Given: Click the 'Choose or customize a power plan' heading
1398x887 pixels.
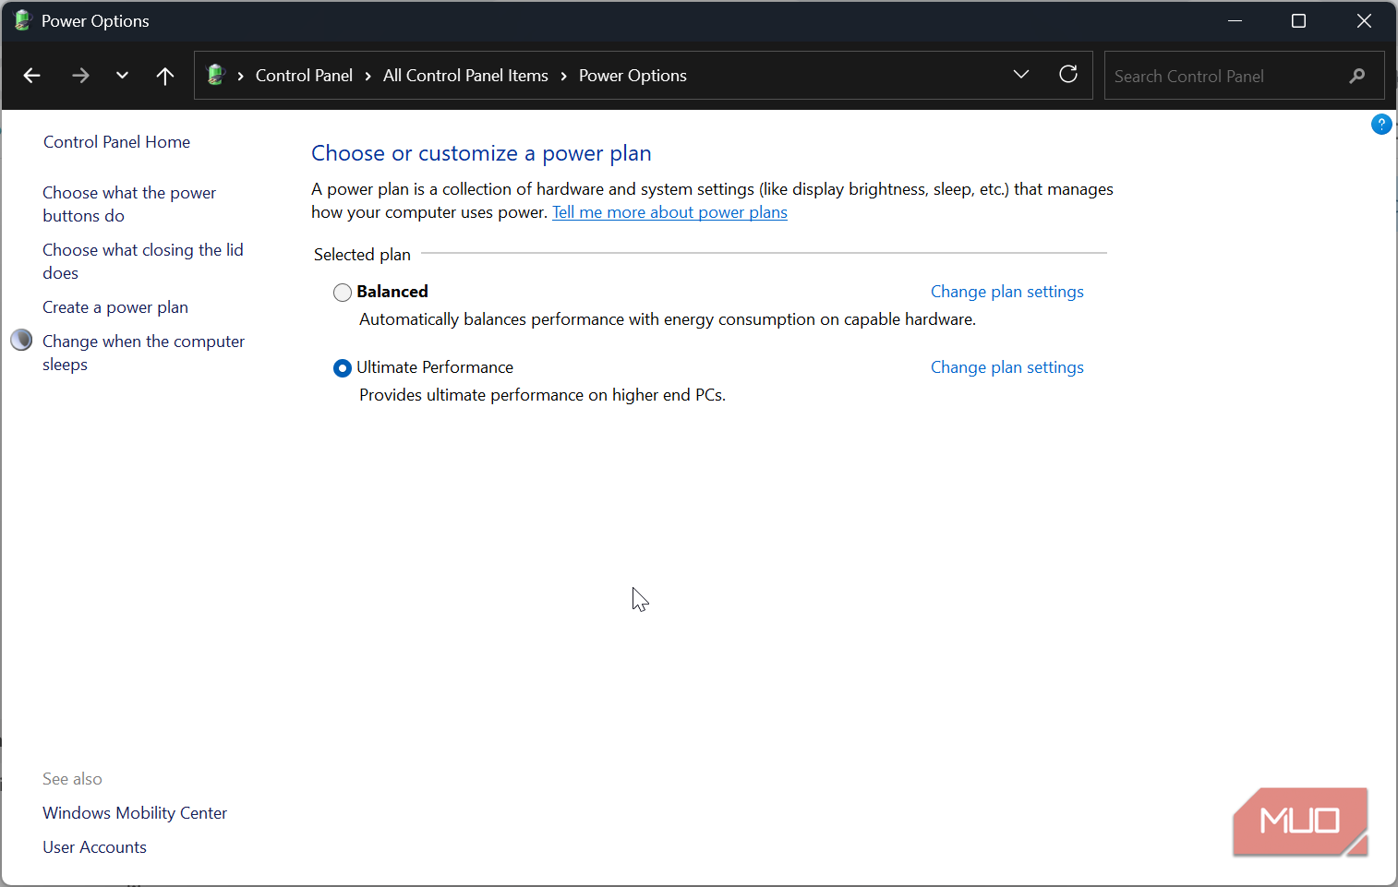Looking at the screenshot, I should point(481,153).
